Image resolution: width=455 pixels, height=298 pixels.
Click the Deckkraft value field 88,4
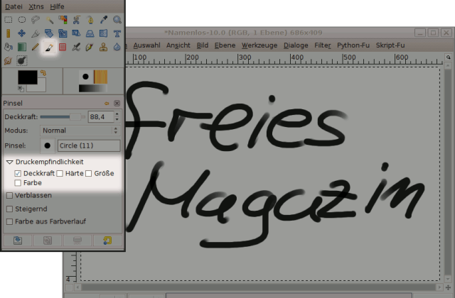coord(100,117)
